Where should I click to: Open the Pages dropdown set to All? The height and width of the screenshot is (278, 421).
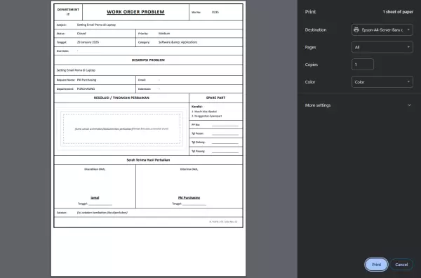coord(382,47)
